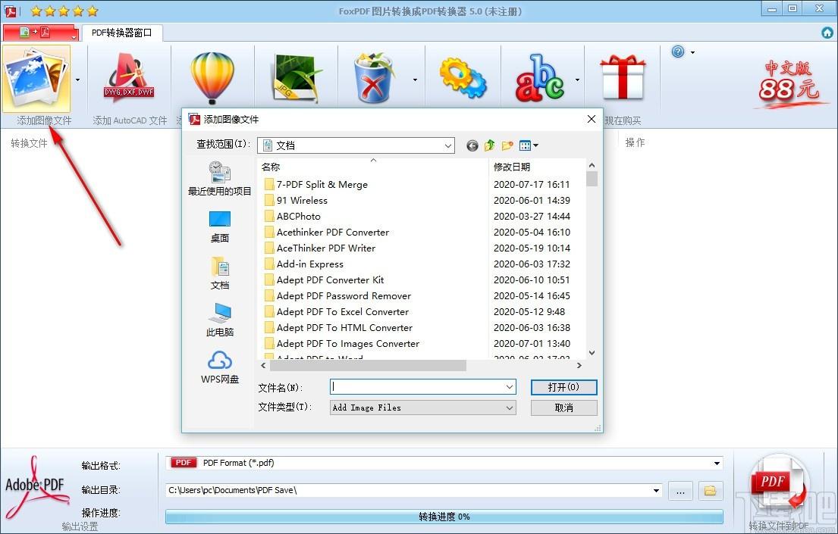
Task: Click the 取消 cancel button
Action: click(563, 408)
